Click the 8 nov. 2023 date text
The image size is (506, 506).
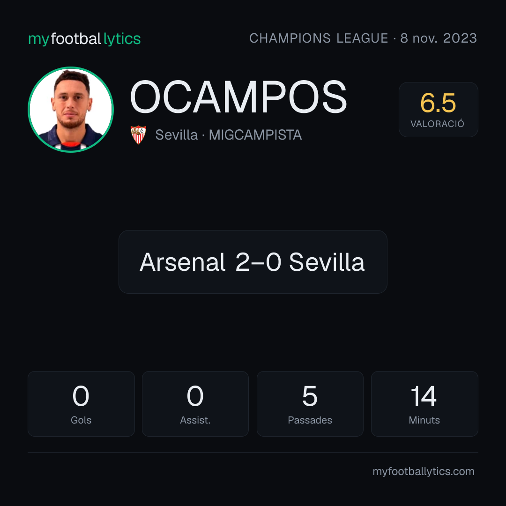439,38
